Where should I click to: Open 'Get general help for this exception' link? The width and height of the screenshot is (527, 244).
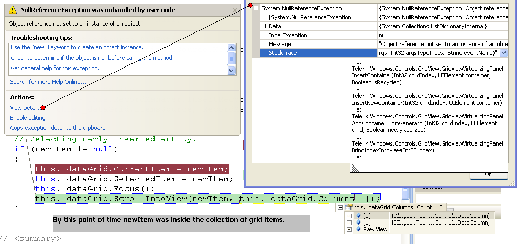[55, 68]
